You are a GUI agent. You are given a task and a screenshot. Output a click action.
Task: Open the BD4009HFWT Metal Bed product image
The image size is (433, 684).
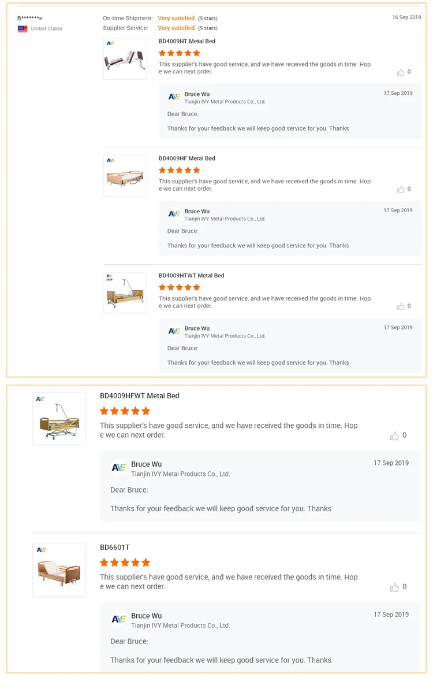point(59,419)
